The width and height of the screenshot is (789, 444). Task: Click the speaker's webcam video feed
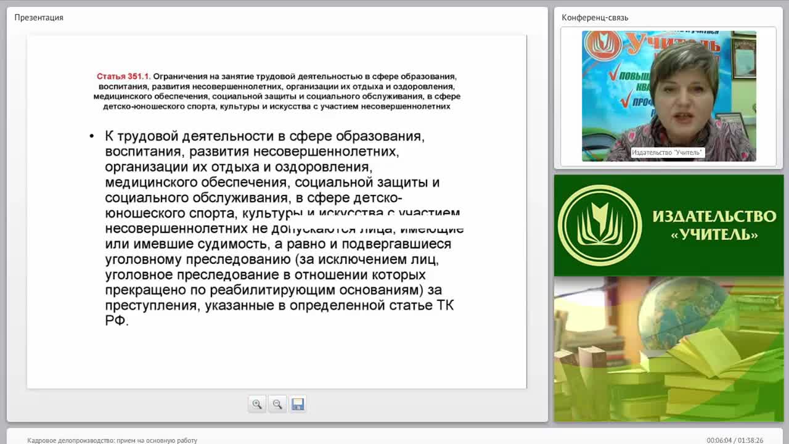click(x=669, y=96)
